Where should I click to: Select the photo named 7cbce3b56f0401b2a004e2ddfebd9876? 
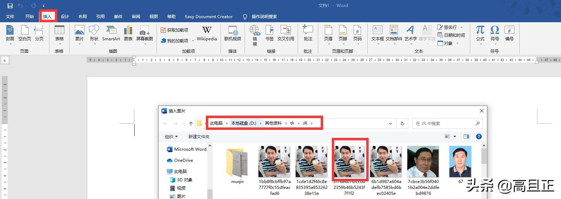423,171
